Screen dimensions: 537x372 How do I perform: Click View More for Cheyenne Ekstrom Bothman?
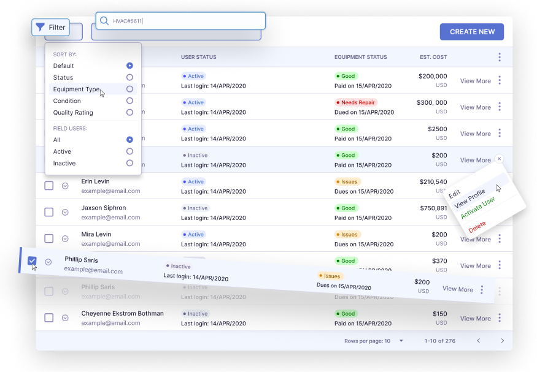click(475, 318)
